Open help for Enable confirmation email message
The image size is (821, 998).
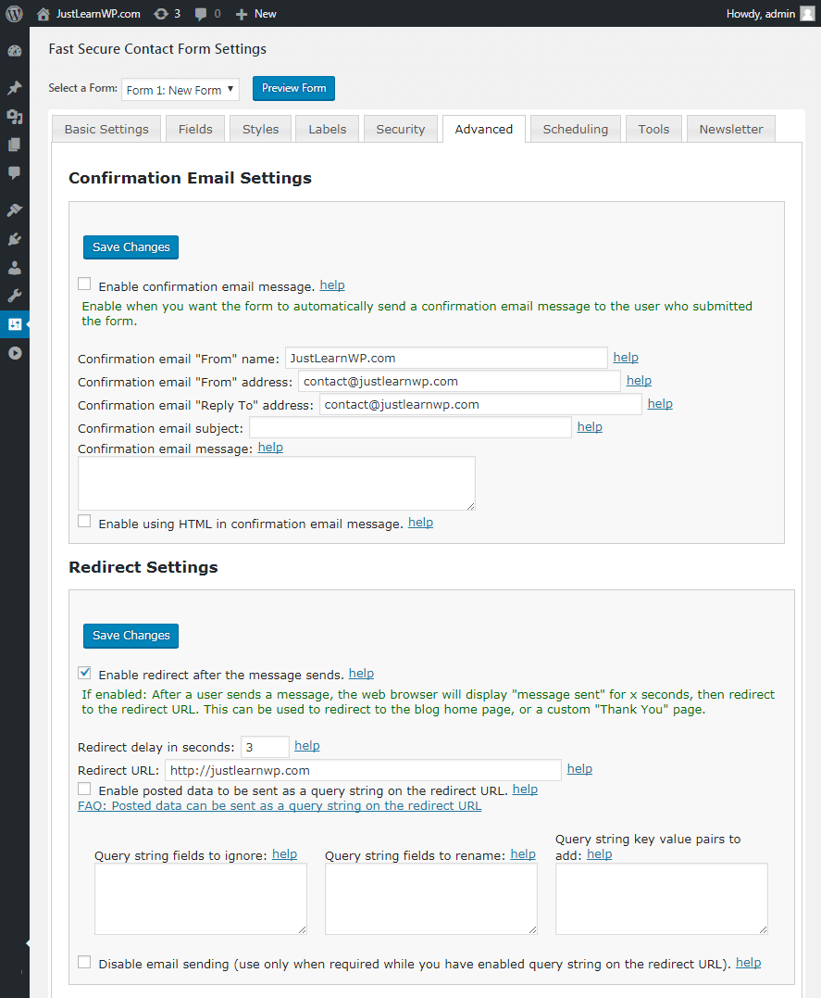click(332, 285)
